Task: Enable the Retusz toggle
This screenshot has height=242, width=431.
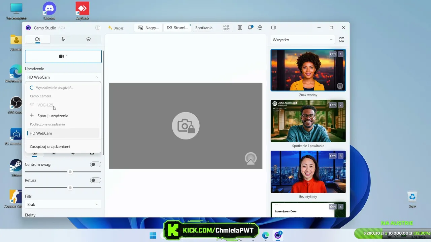Action: click(x=96, y=180)
